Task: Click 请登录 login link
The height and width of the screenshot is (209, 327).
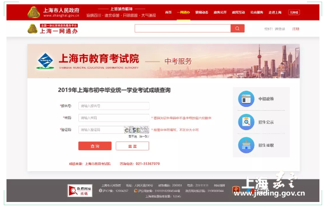Action: pos(279,29)
